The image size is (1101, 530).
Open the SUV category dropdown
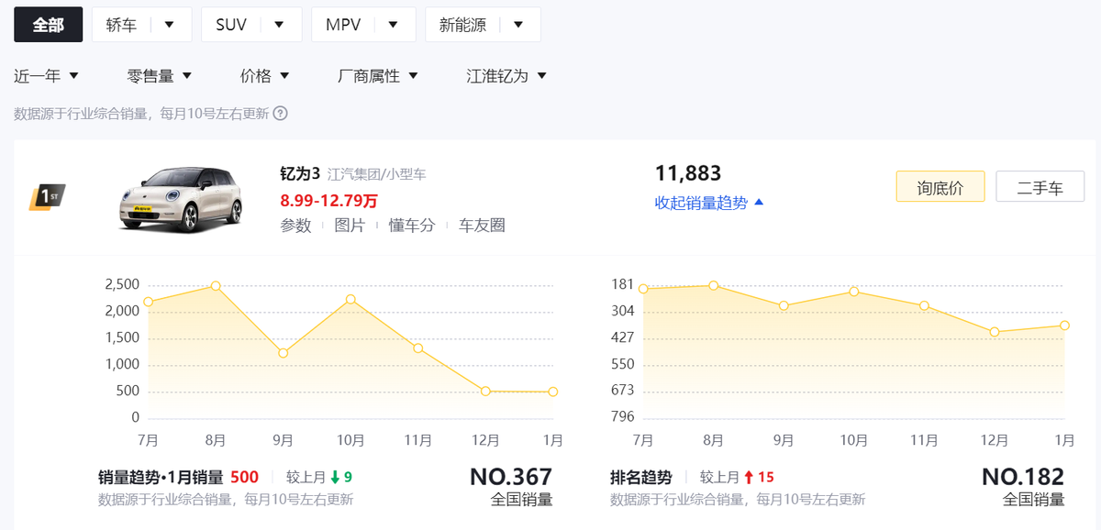pos(251,25)
